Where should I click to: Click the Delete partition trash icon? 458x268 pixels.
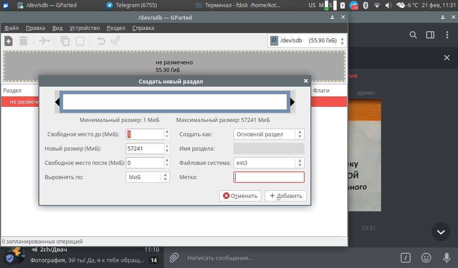pyautogui.click(x=23, y=41)
